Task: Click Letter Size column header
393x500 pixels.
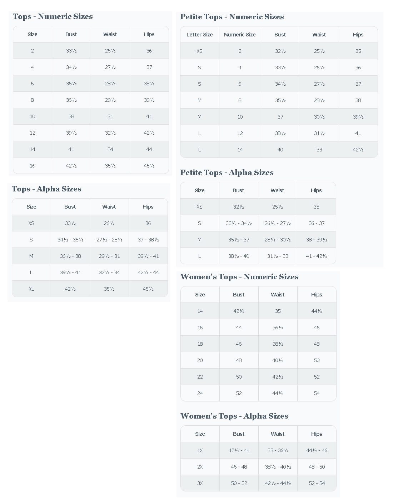Action: click(199, 35)
